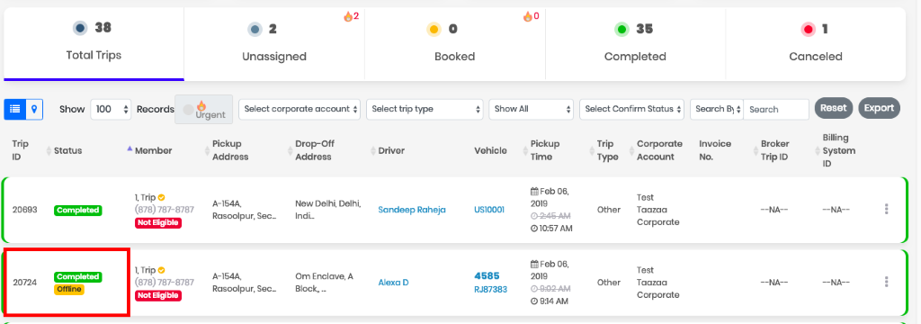Click the Export button

click(879, 108)
